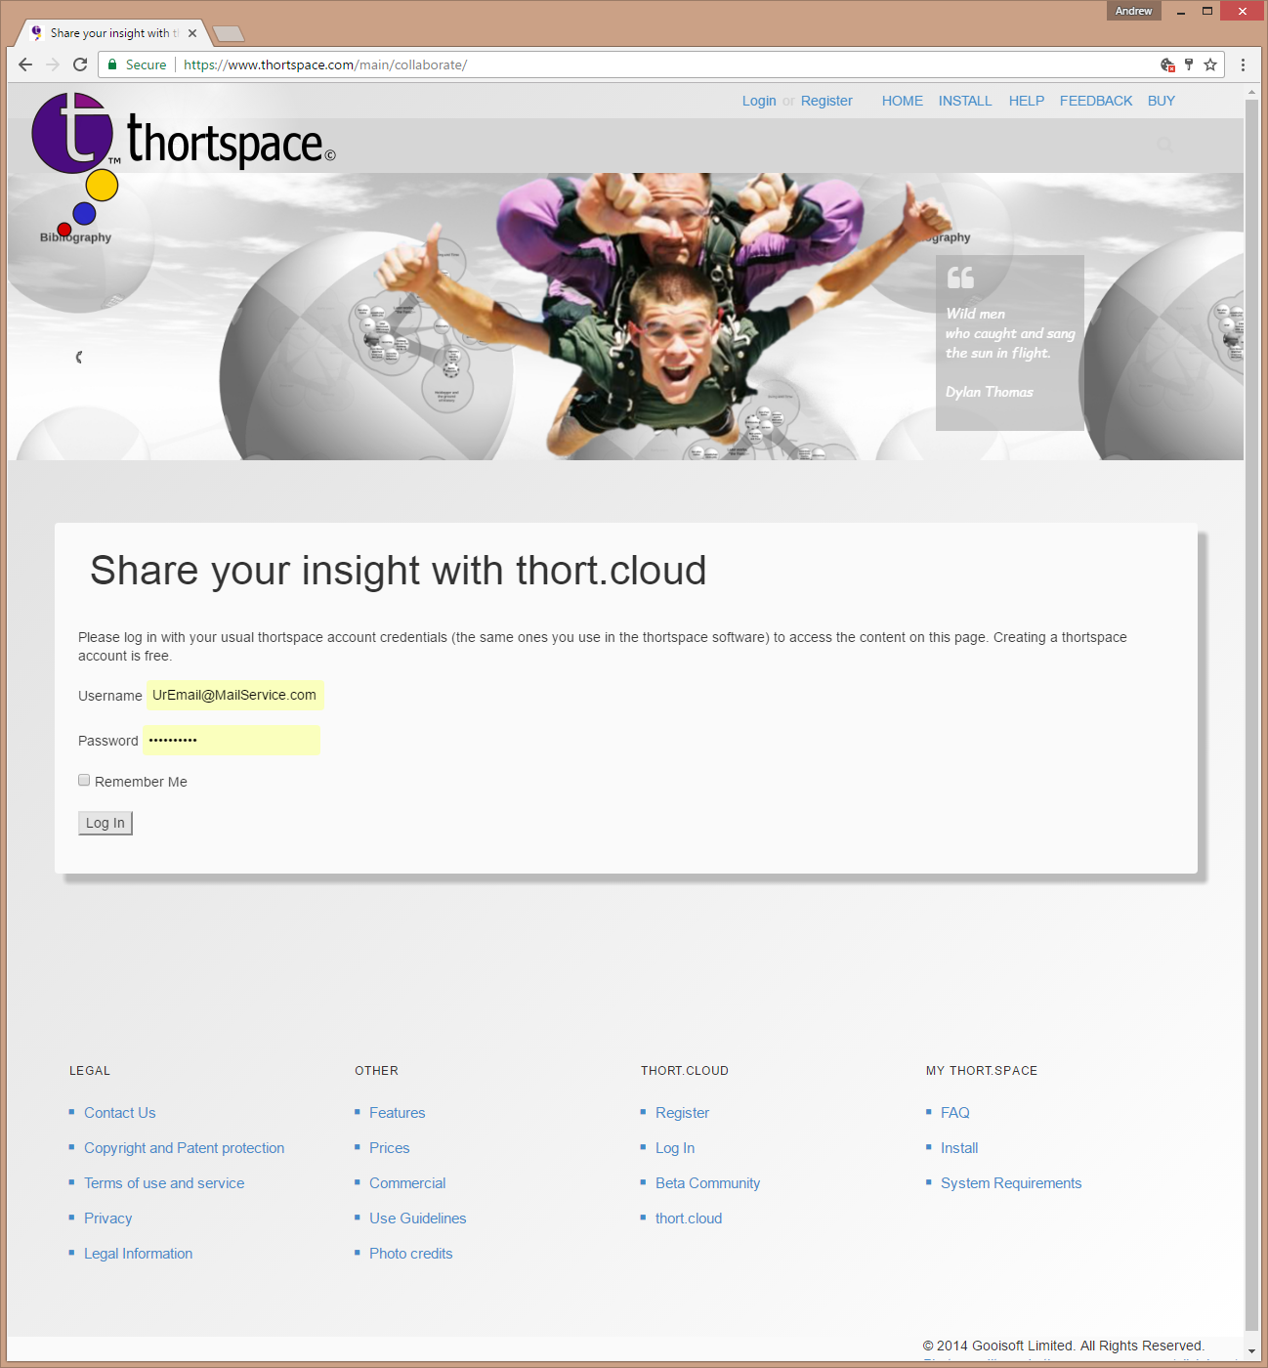1268x1368 pixels.
Task: Open a new tab with the new-tab button
Action: (x=229, y=34)
